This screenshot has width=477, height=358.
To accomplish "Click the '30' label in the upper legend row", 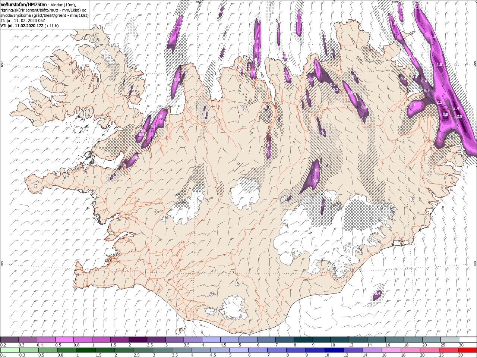I will 461,345.
